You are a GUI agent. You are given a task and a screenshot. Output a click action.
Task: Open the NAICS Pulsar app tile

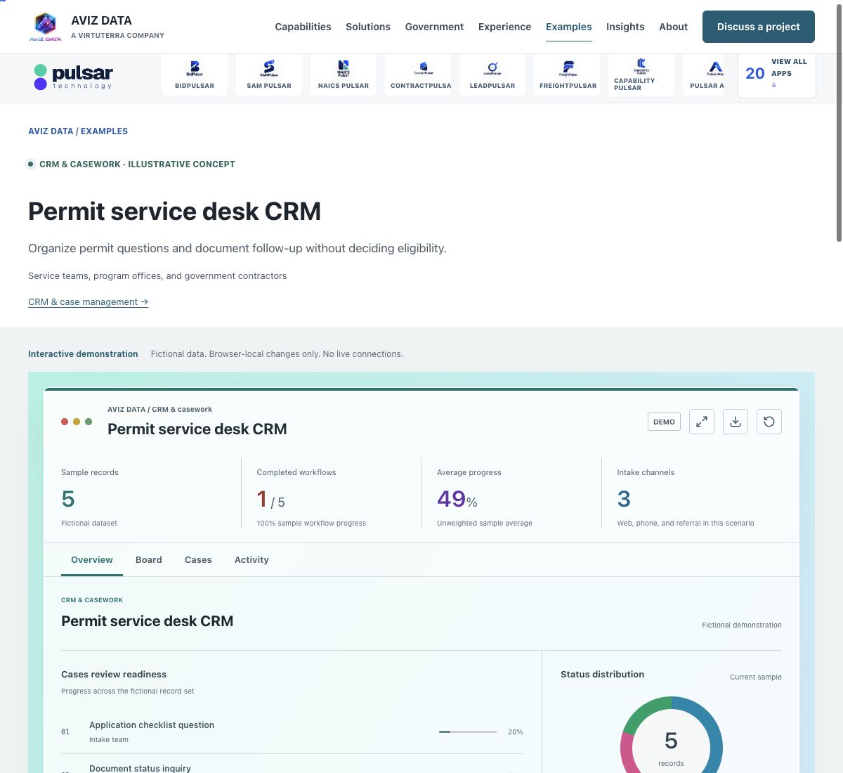pyautogui.click(x=344, y=75)
